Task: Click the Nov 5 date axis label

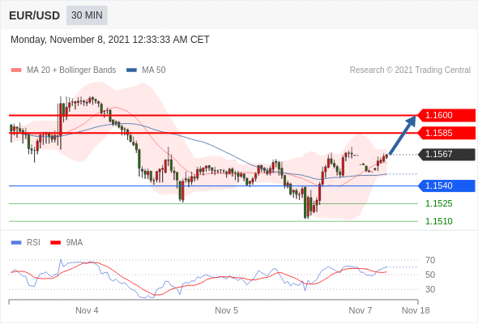Action: 227,310
